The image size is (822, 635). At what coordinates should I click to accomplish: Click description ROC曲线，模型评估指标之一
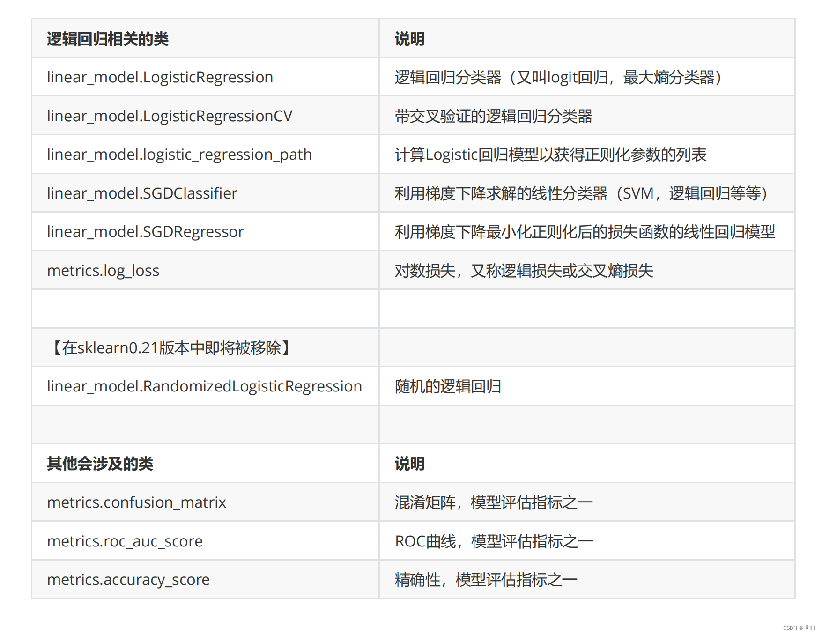[587, 541]
